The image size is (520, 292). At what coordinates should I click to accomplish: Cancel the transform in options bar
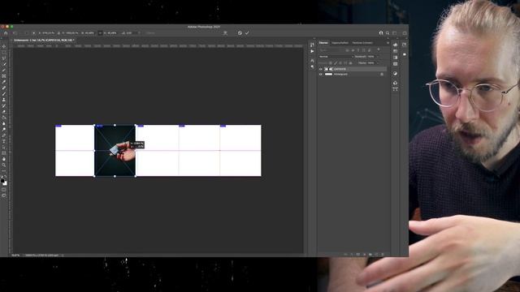pyautogui.click(x=240, y=33)
